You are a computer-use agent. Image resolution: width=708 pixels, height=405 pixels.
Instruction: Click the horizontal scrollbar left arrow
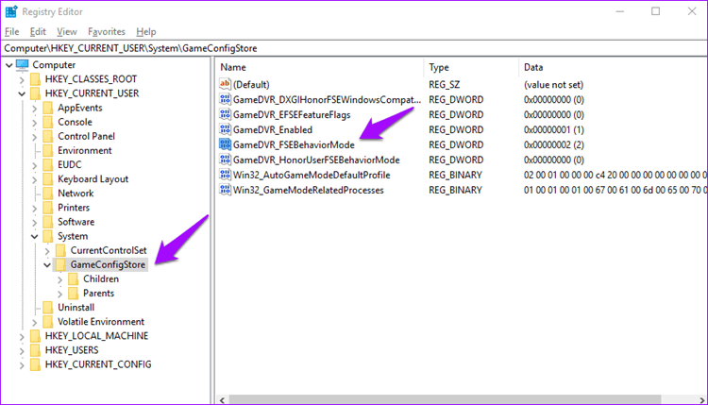point(222,400)
